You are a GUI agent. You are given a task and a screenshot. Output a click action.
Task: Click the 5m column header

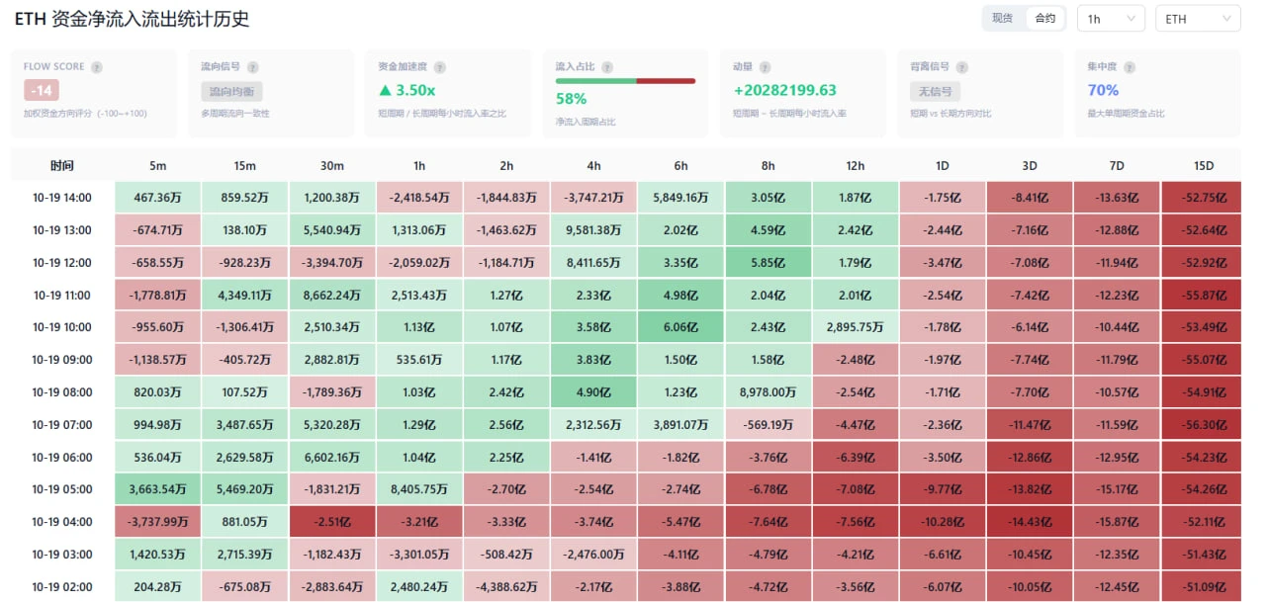[157, 165]
